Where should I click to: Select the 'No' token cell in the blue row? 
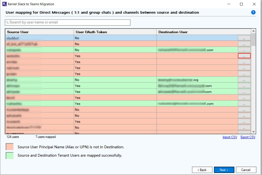115,38
